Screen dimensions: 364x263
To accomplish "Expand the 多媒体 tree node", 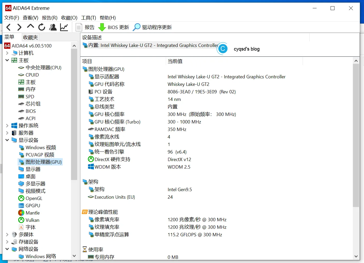I will point(7,234).
